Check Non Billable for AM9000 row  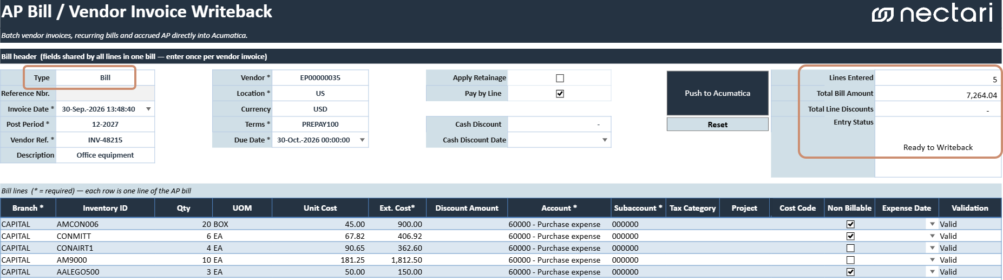tap(850, 260)
